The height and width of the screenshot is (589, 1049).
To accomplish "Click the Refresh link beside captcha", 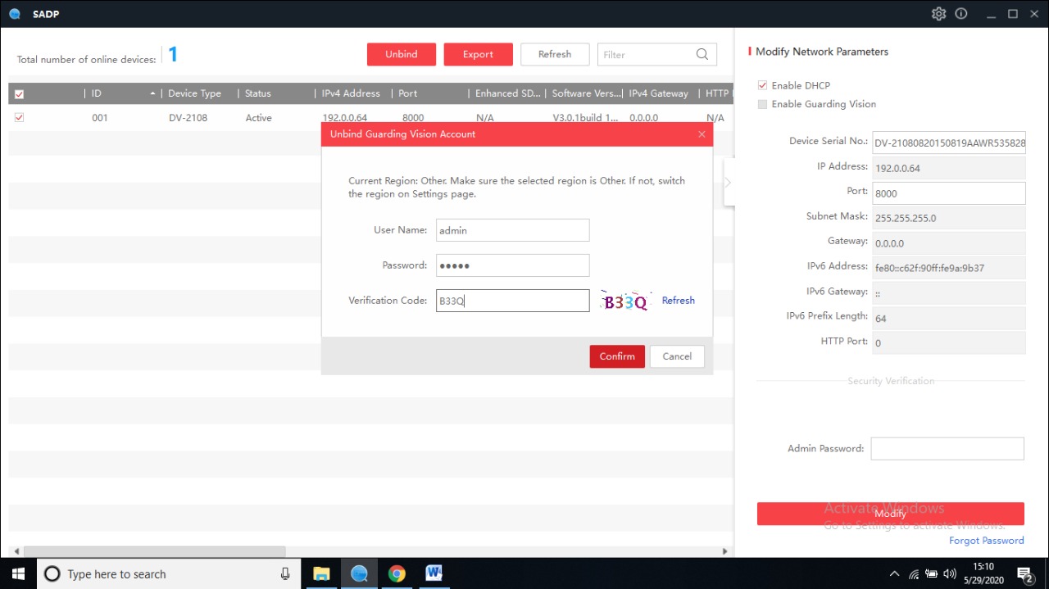I will coord(678,301).
